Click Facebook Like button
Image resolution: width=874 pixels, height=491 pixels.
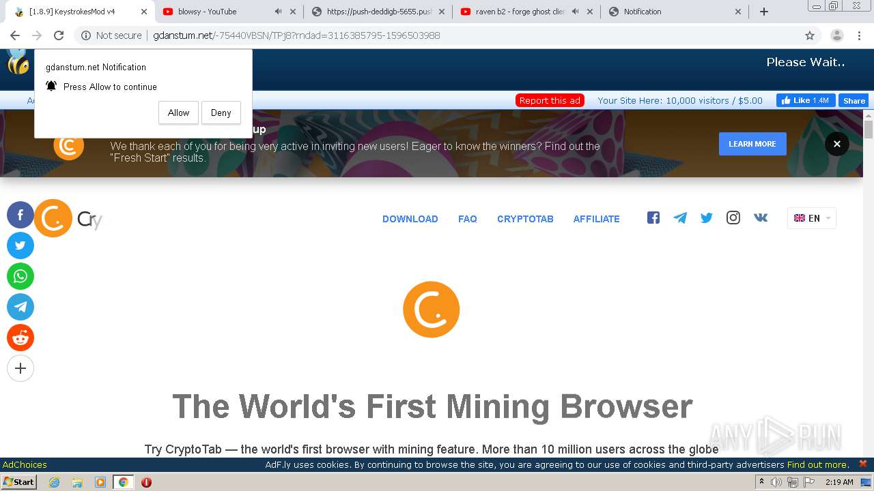(x=806, y=100)
